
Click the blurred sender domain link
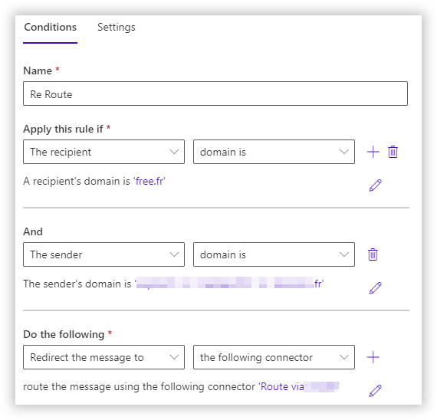pos(228,284)
